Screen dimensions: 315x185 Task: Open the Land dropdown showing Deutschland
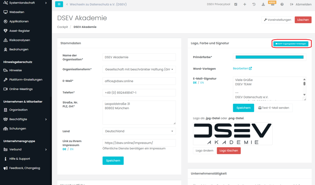coord(139,131)
